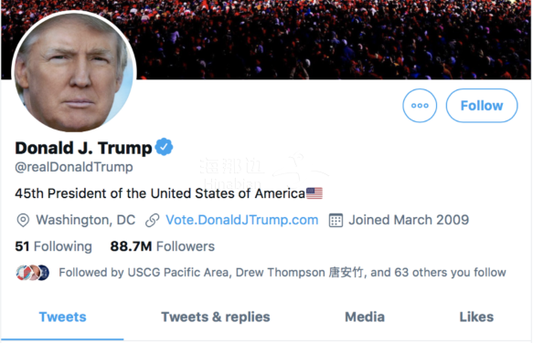
Task: Click the mutual follower avatars cluster
Action: coord(33,273)
